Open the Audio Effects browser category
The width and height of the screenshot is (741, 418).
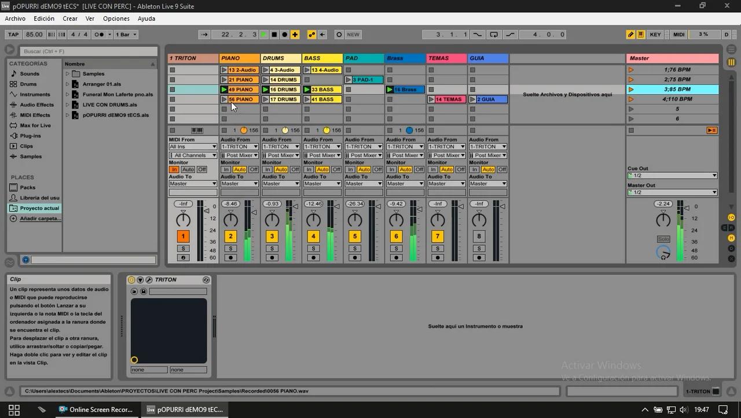[x=36, y=105]
